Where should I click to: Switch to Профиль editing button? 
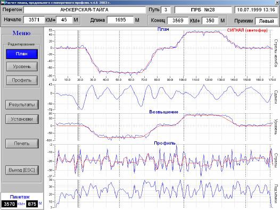click(x=22, y=80)
